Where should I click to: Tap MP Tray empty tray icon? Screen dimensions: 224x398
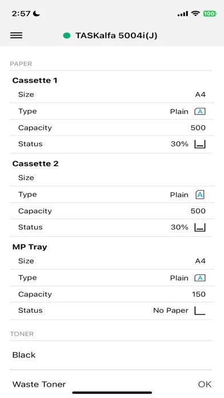pos(200,311)
